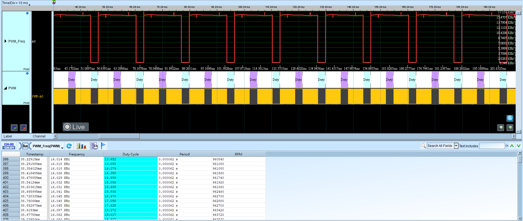Screen dimensions: 523x221
Task: Click the Text includes input field
Action: [x=492, y=146]
